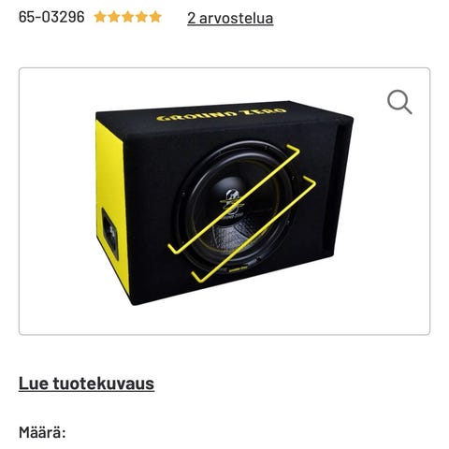The width and height of the screenshot is (449, 449).
Task: Click the lower yellow protective grille bar
Action: pos(254,229)
